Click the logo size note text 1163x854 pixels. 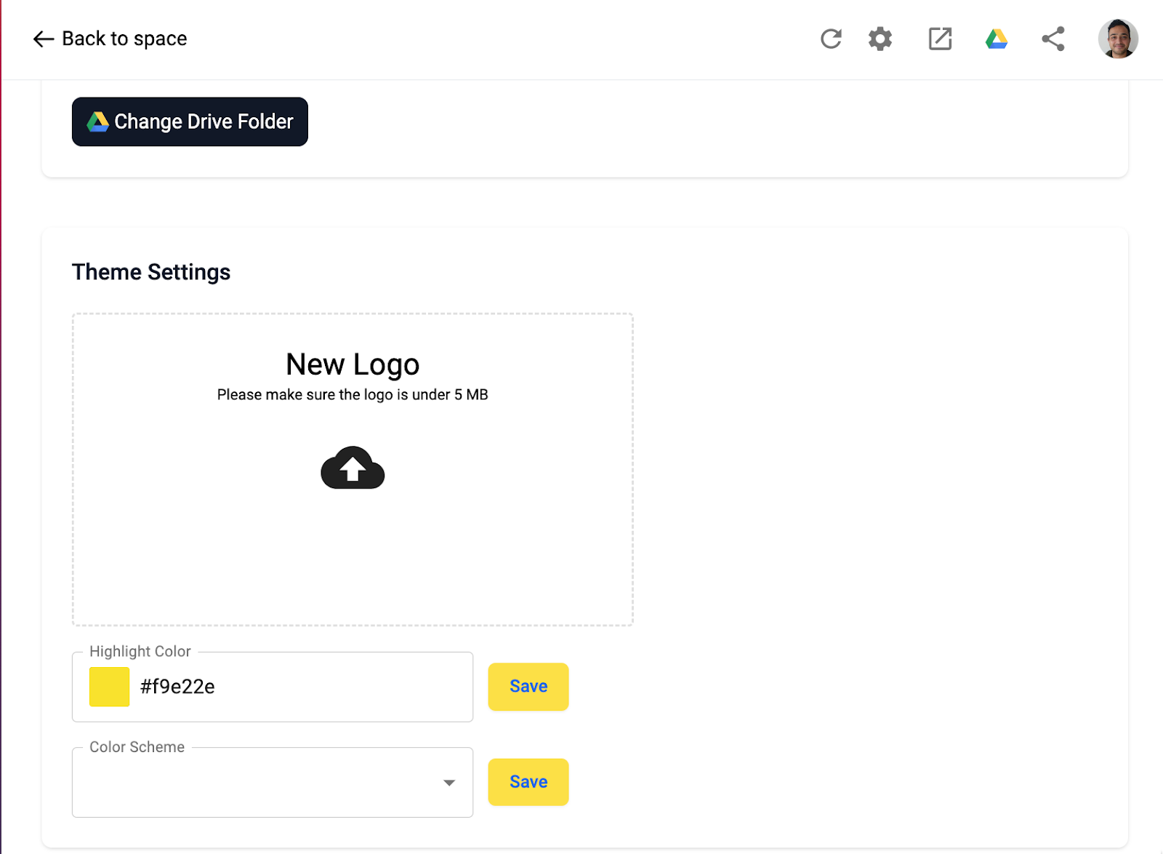tap(353, 395)
